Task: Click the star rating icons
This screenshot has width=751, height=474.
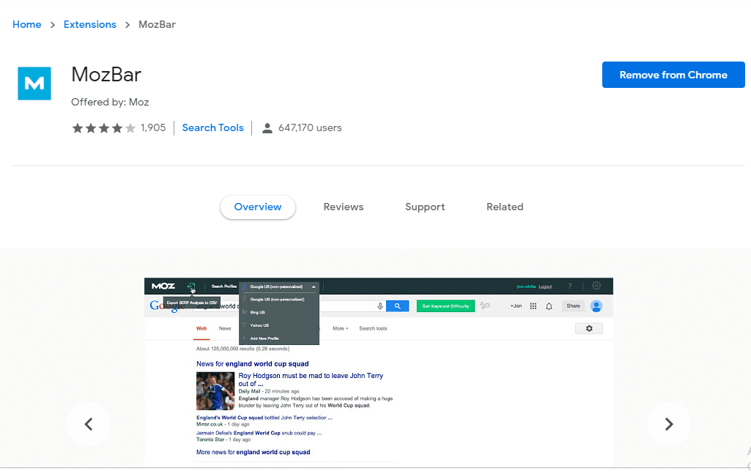Action: pos(104,127)
